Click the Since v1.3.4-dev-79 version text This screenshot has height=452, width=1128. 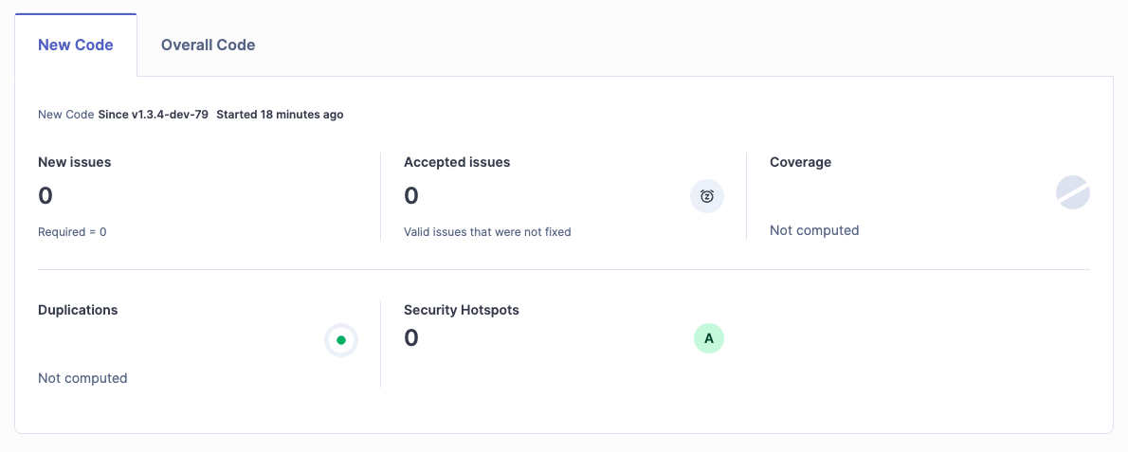154,115
